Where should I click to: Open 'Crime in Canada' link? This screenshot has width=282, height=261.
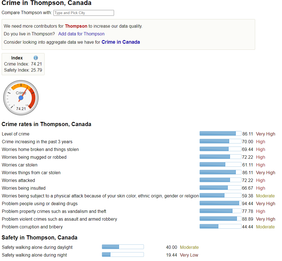coord(121,42)
